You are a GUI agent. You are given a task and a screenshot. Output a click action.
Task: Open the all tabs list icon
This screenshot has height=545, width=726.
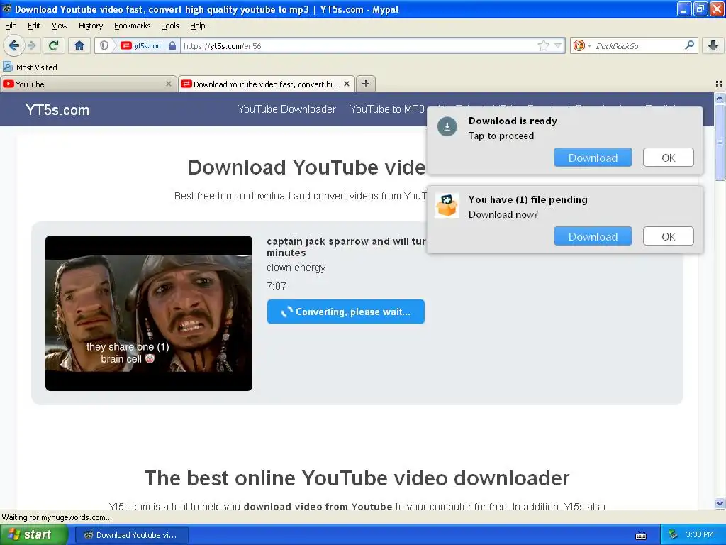pyautogui.click(x=719, y=84)
